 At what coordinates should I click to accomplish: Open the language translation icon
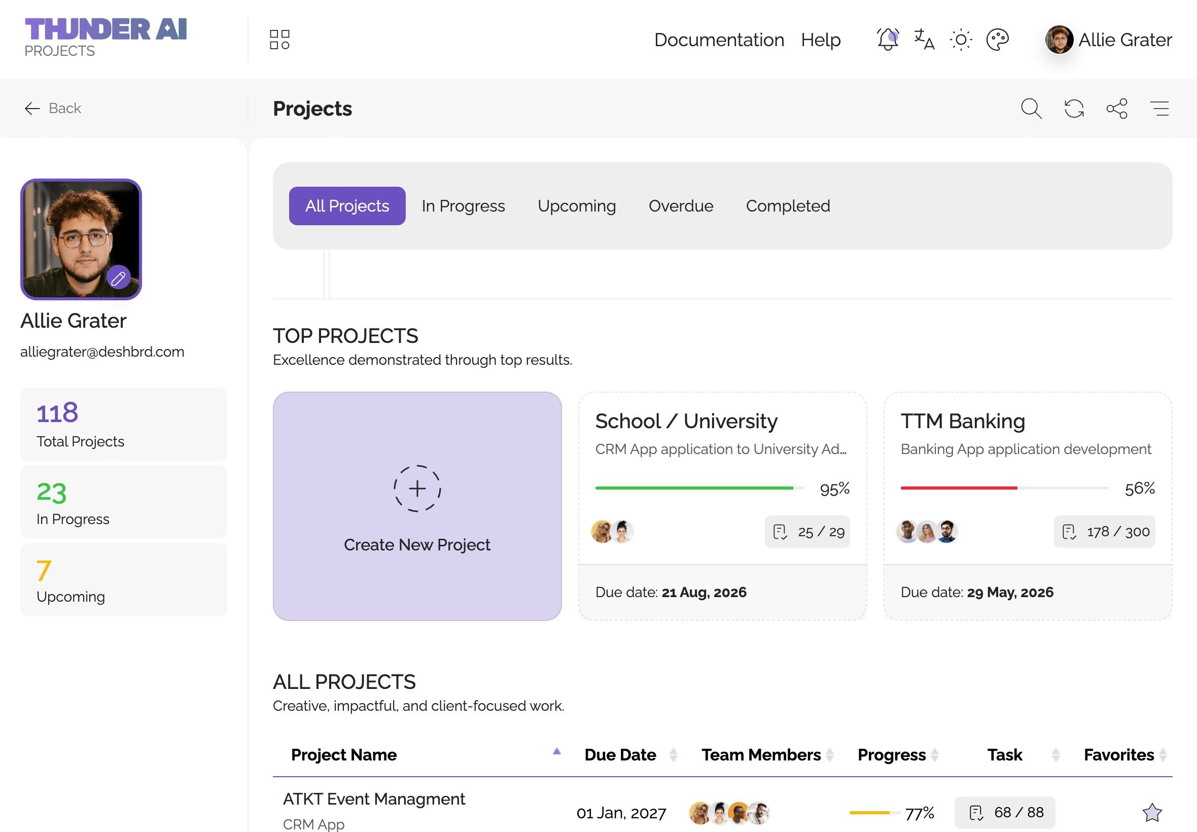(924, 40)
